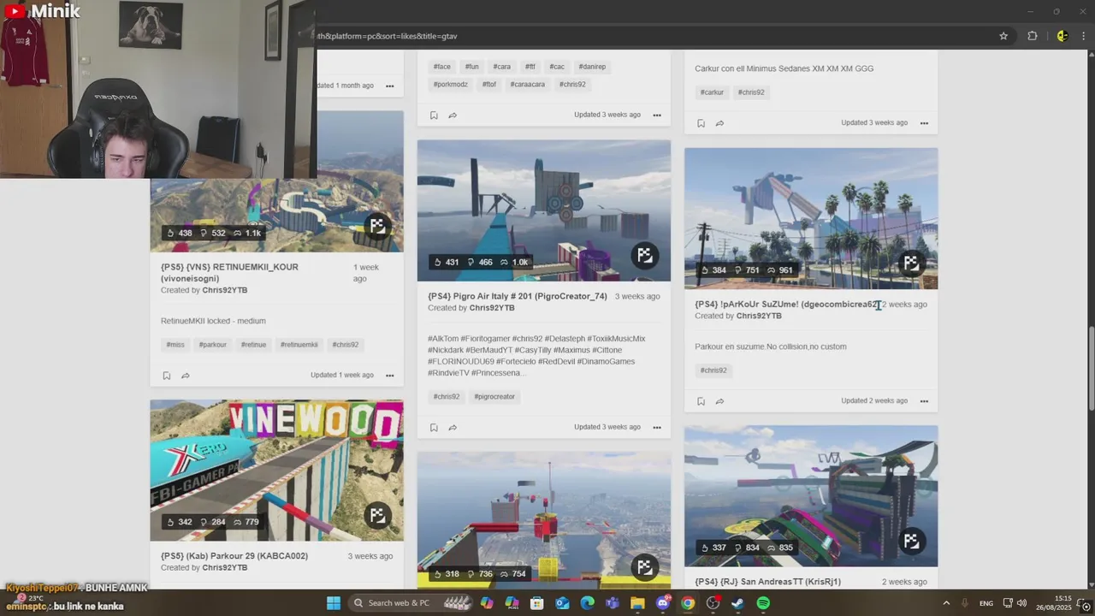Open Chris92YTB creator link under Pigro Air Italy
Image resolution: width=1095 pixels, height=616 pixels.
coord(492,308)
